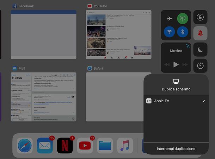
Task: Open AirPlay audio icon in Musica widget
Action: [188, 46]
